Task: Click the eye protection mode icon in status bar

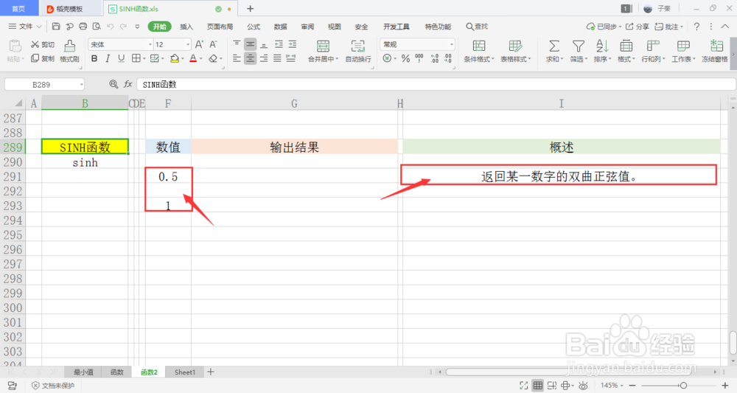Action: (x=583, y=386)
